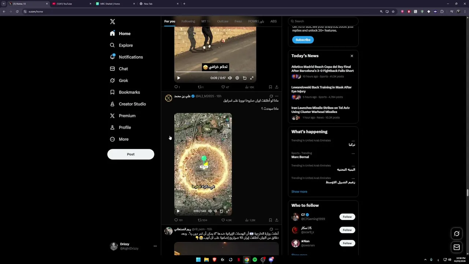The width and height of the screenshot is (469, 264).
Task: Follow the Nan account
Action: coord(347,243)
